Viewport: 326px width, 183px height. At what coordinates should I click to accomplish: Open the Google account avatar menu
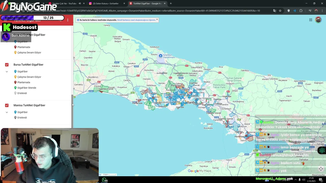tap(318, 20)
